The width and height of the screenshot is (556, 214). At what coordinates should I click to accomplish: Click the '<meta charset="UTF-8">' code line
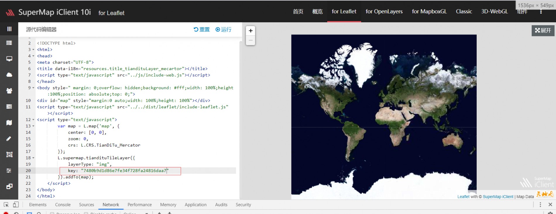click(x=65, y=62)
